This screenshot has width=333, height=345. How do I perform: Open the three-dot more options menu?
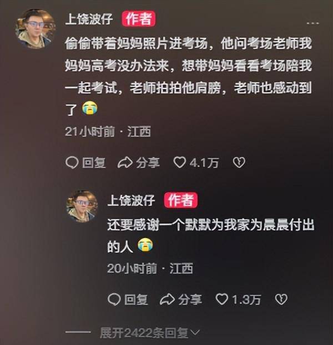coord(312,23)
